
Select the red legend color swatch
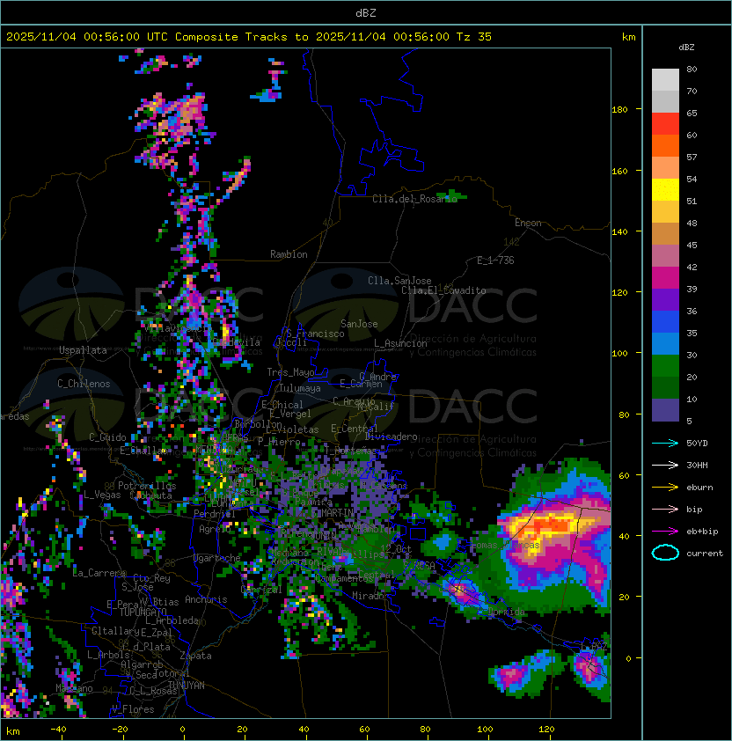665,124
